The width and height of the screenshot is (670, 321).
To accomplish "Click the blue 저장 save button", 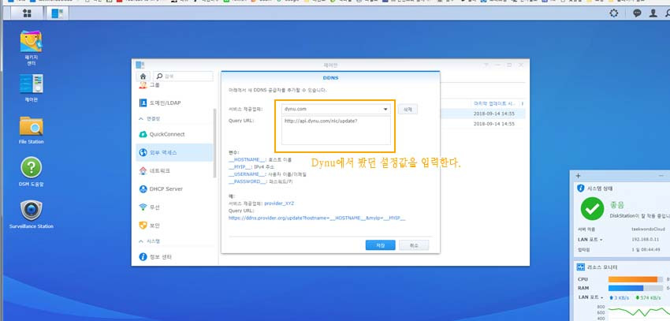I will pos(380,245).
